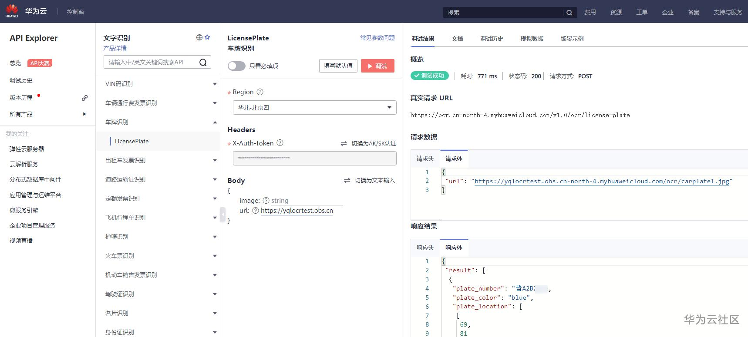The image size is (748, 337).
Task: Click the swap icon for AK/SK authentication
Action: 344,143
